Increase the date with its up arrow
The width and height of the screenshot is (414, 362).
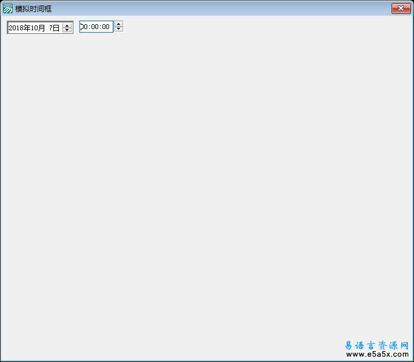[67, 25]
